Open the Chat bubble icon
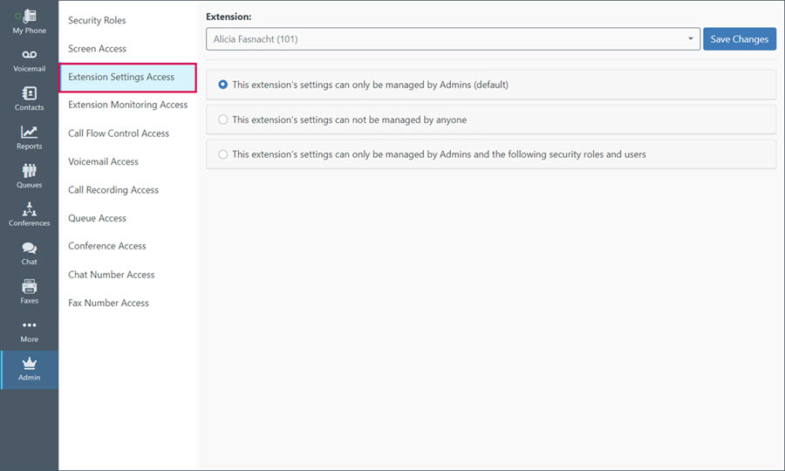The image size is (785, 471). pos(29,248)
